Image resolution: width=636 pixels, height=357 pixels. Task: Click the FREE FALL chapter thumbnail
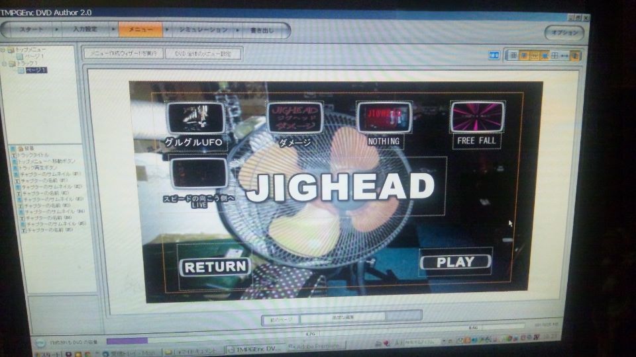(477, 116)
